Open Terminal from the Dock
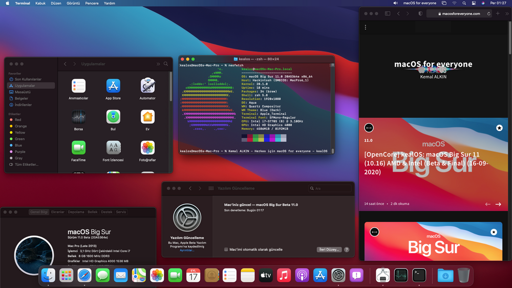This screenshot has width=512, height=288. tap(419, 276)
